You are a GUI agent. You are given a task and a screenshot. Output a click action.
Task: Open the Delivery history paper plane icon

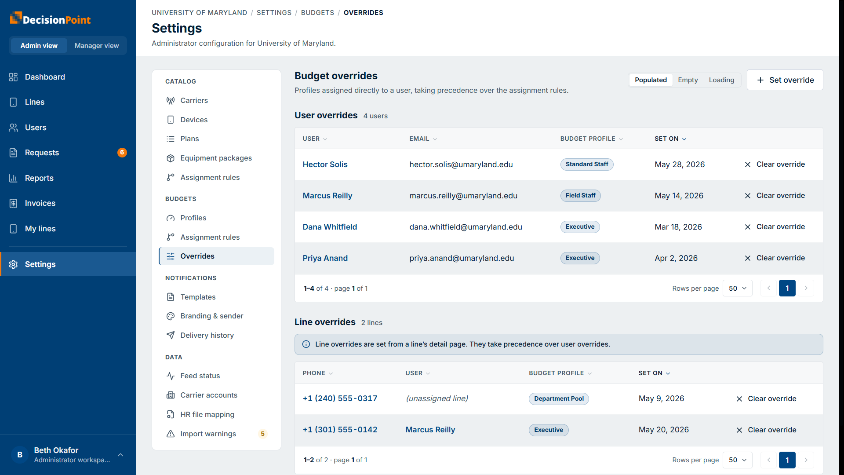coord(171,335)
